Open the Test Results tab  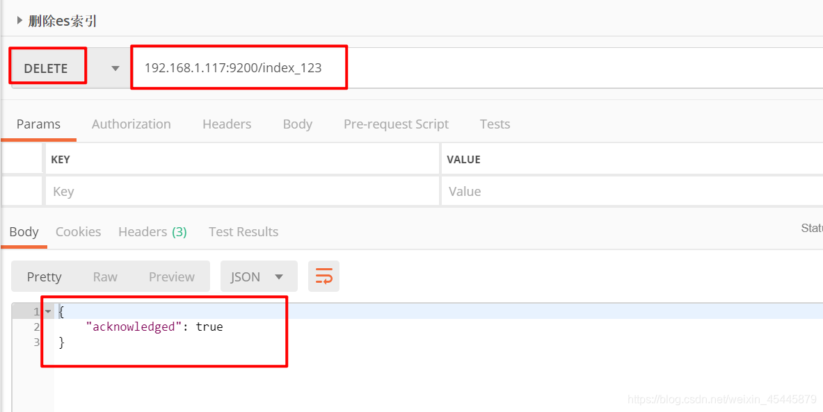tap(243, 231)
